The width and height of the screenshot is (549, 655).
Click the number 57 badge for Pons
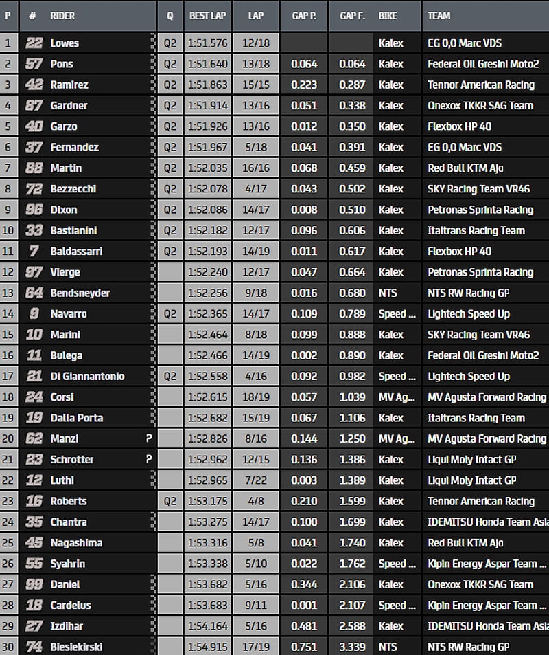34,64
